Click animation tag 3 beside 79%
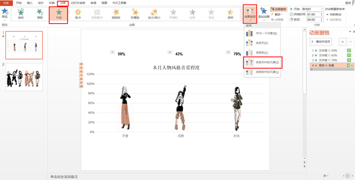The height and width of the screenshot is (180, 355). tap(228, 53)
